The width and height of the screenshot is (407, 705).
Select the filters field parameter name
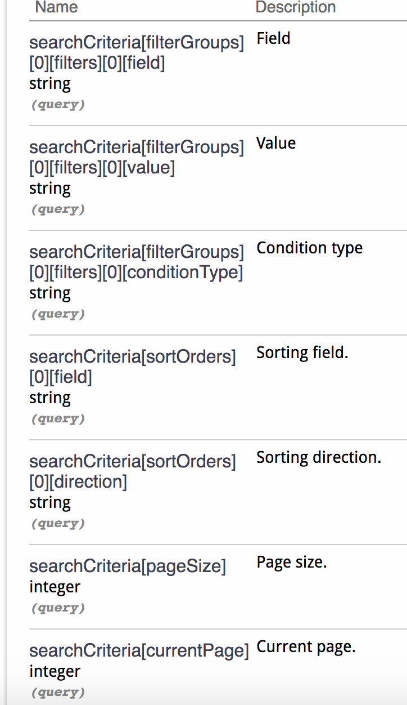coord(137,52)
